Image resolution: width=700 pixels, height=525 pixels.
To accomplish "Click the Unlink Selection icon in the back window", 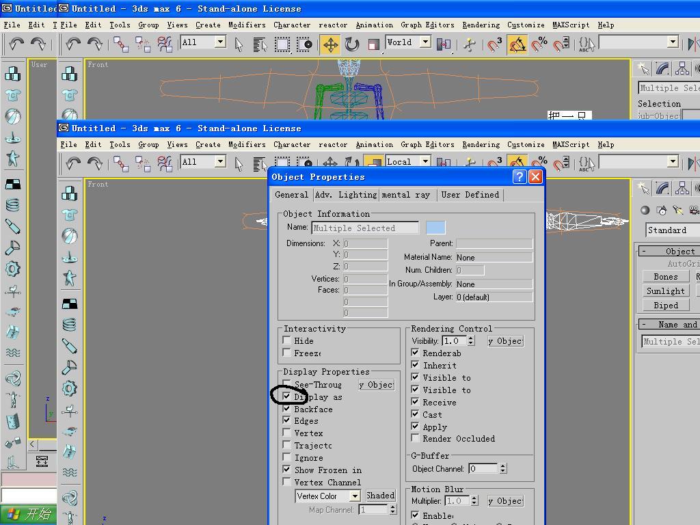I will click(142, 44).
